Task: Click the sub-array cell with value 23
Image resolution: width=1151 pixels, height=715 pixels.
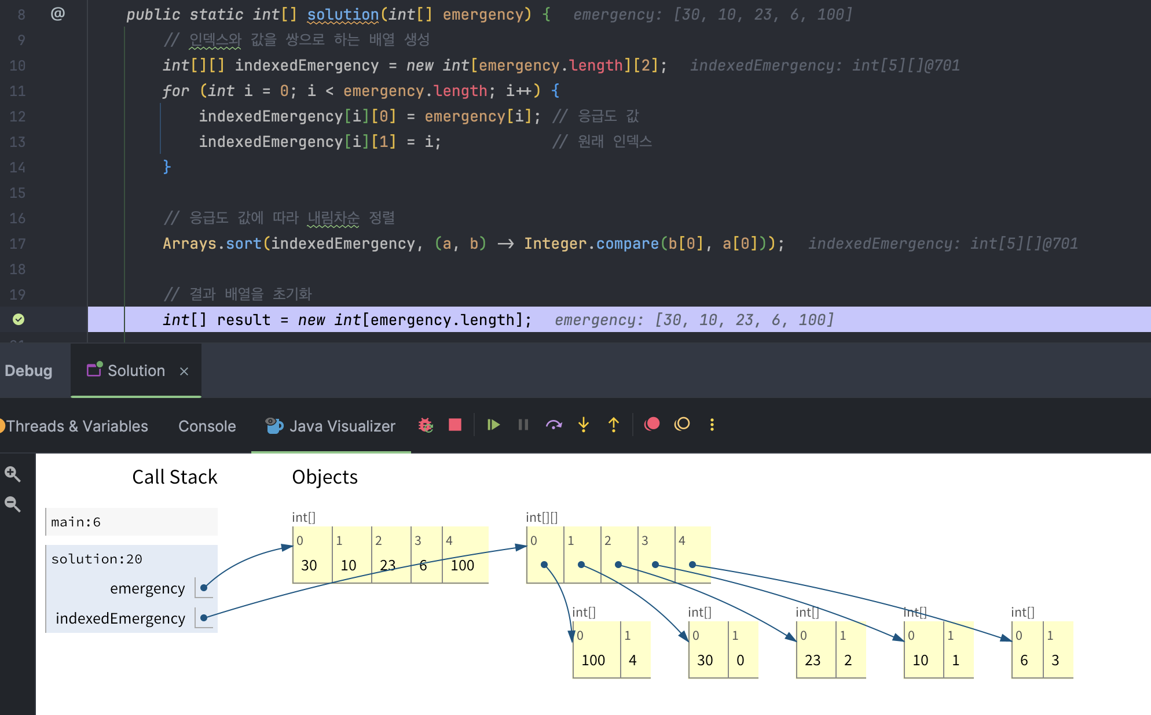Action: tap(816, 650)
